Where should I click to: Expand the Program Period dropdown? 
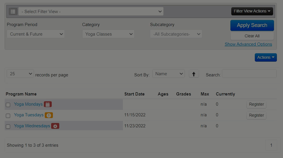(36, 34)
